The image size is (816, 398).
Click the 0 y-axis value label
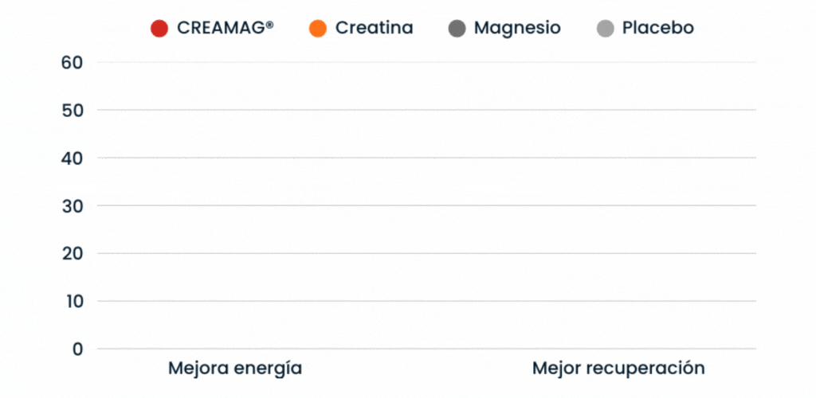point(76,349)
